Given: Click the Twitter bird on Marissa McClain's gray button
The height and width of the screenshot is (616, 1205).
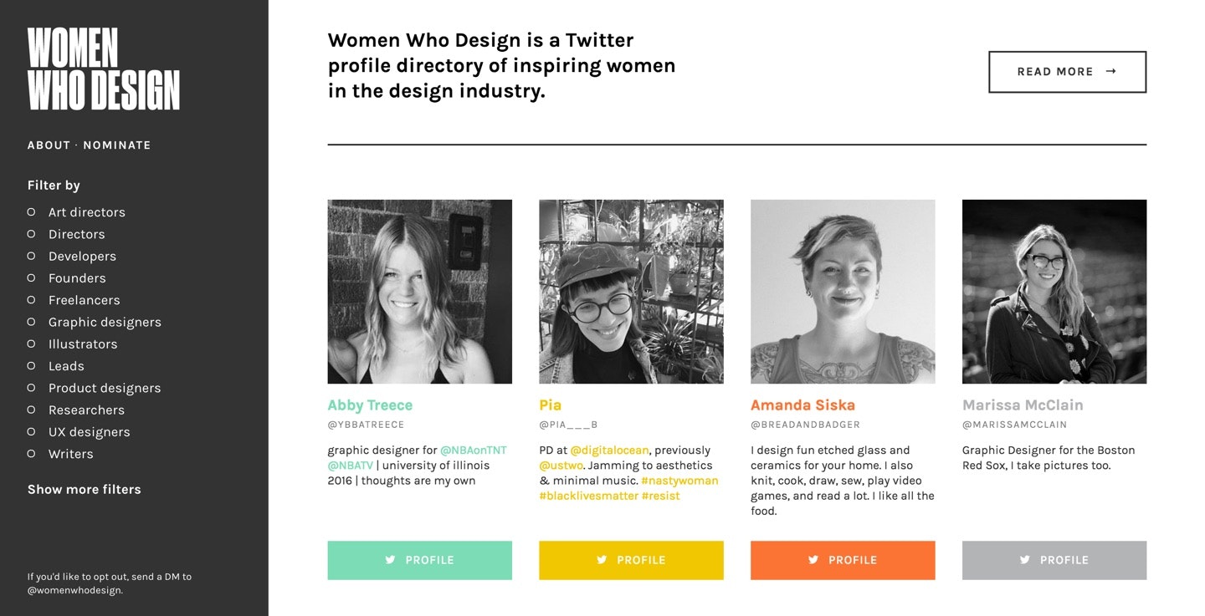Looking at the screenshot, I should pos(1025,560).
